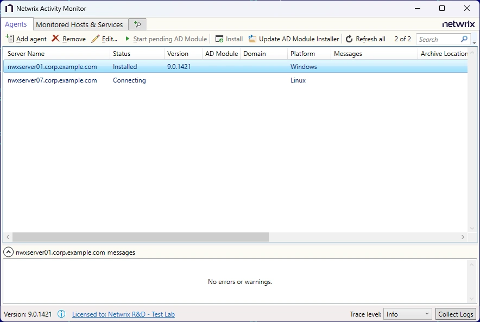Image resolution: width=480 pixels, height=322 pixels.
Task: Highlight the nwxserver01 server entry
Action: point(53,66)
